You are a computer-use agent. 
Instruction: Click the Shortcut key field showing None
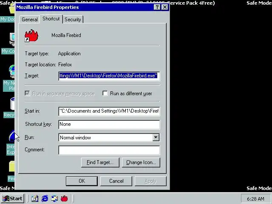[109, 125]
